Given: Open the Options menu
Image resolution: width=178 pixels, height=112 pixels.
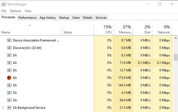Looking at the screenshot, I should coord(15,11).
